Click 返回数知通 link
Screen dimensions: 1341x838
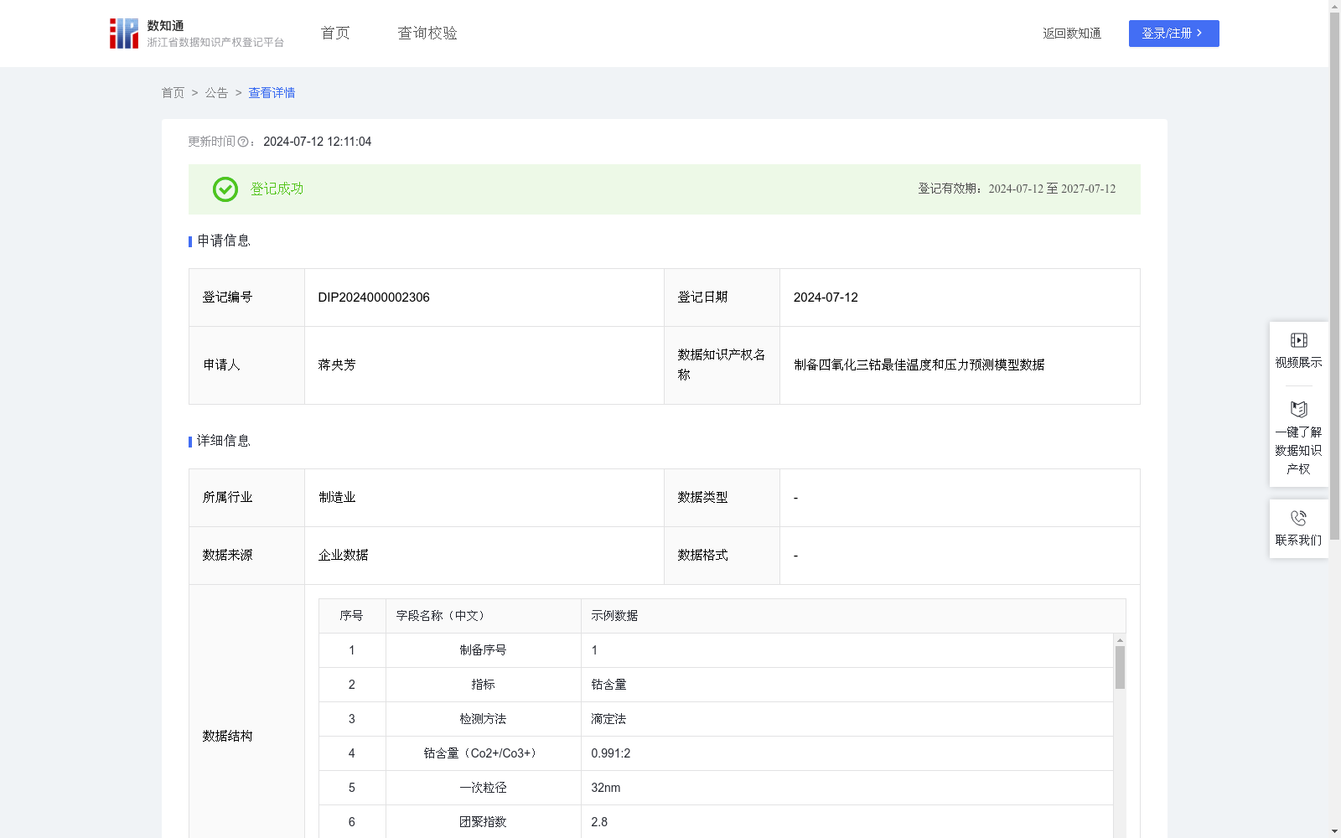[x=1072, y=34]
